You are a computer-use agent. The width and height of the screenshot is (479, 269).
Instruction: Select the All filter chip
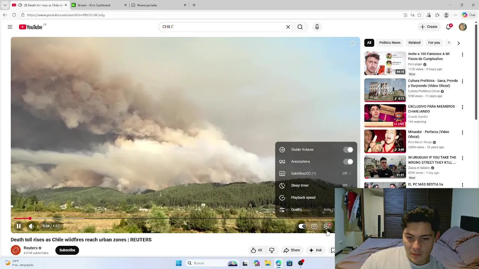point(369,43)
